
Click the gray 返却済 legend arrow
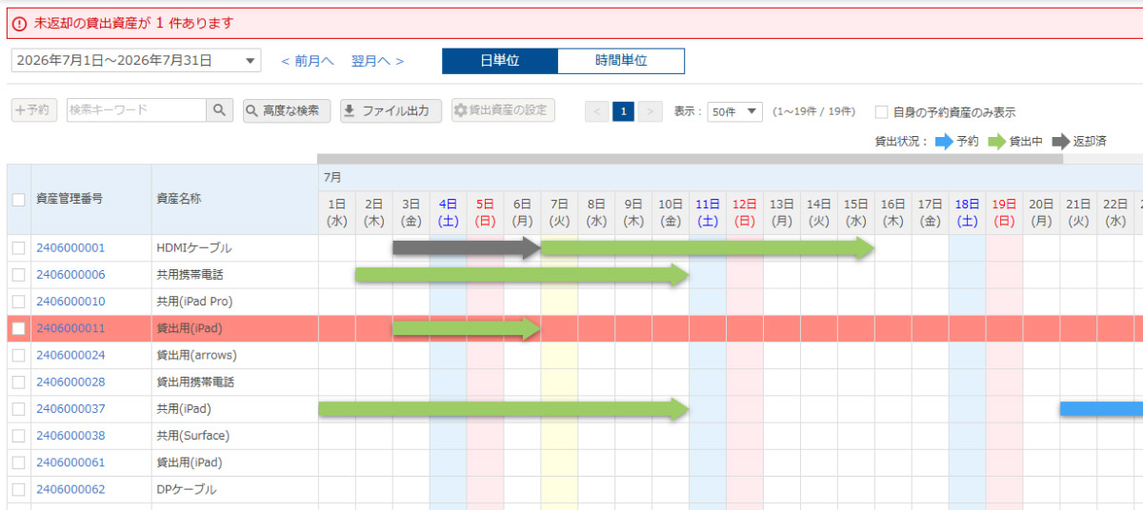(x=1060, y=142)
